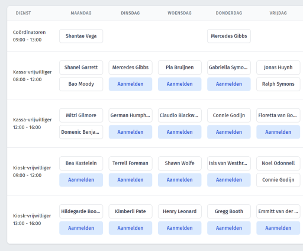The width and height of the screenshot is (303, 251).
Task: Click Aanmelden for Tuesday Kassa 08:00 shift
Action: (130, 84)
